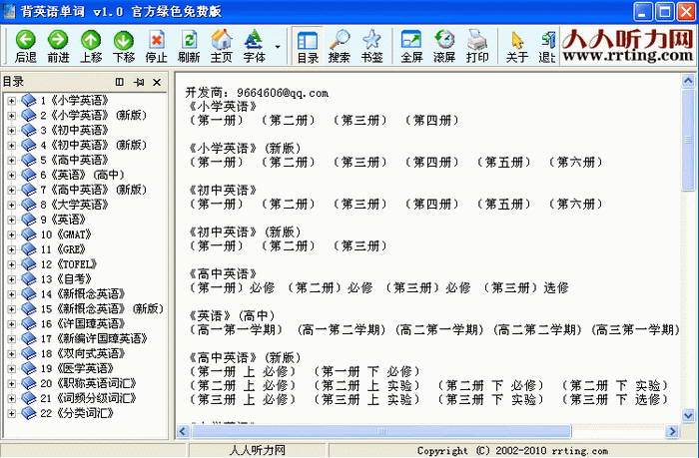The image size is (699, 458).
Task: Select tree item 2《小学英语》(新版)
Action: [x=94, y=116]
